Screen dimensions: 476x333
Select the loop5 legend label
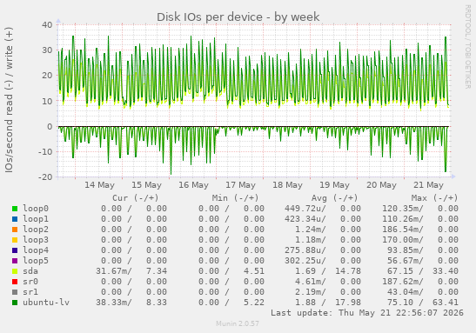36,261
